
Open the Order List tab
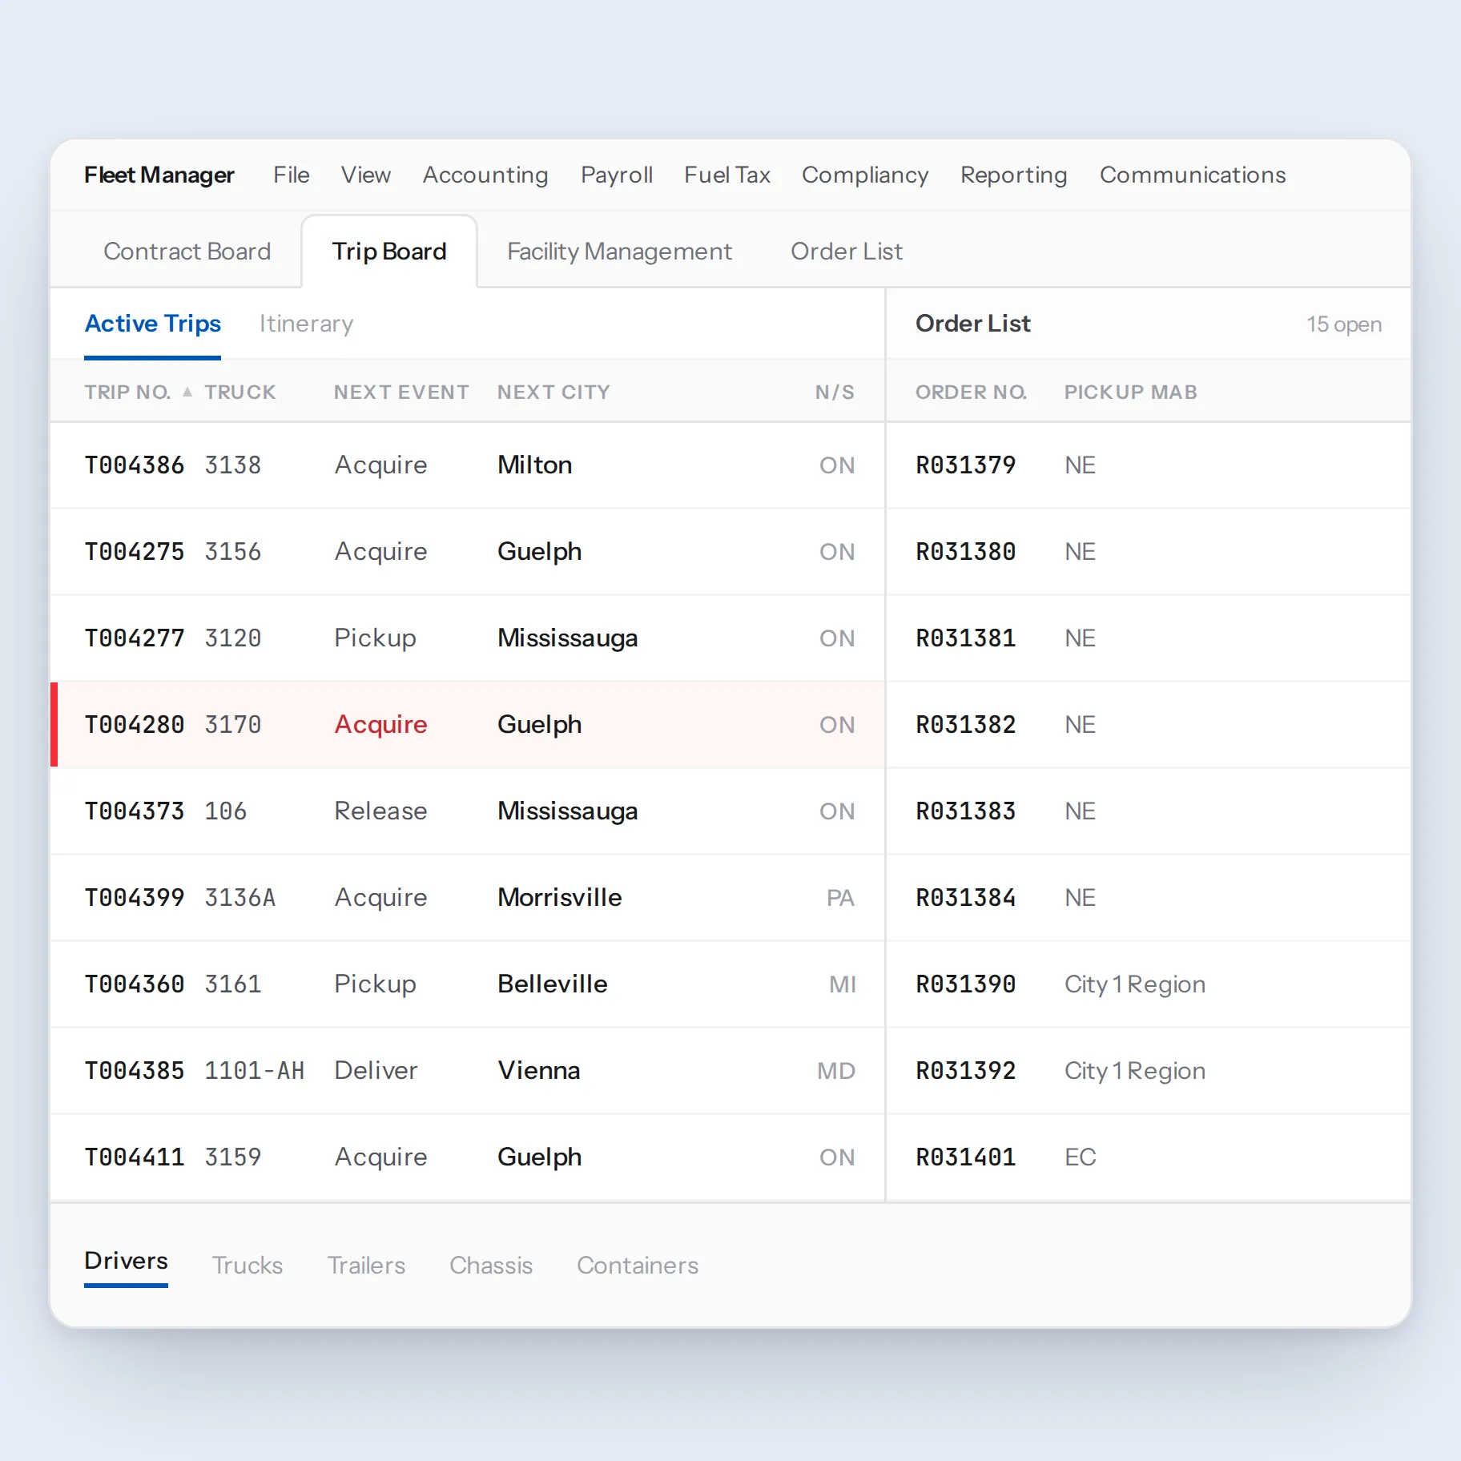847,252
